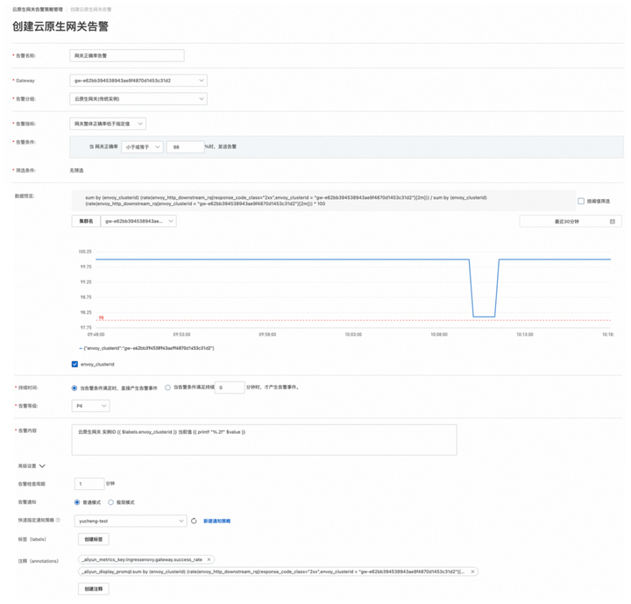Click the 创建标签 button
Screen dimensions: 631x604
click(x=94, y=539)
